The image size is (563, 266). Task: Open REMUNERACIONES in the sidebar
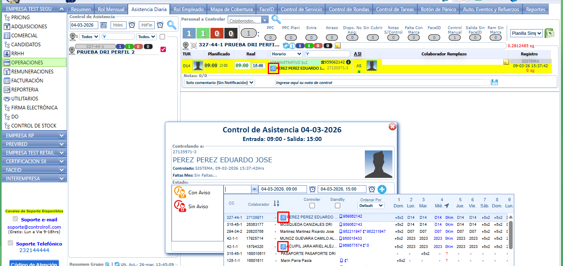[x=32, y=71]
